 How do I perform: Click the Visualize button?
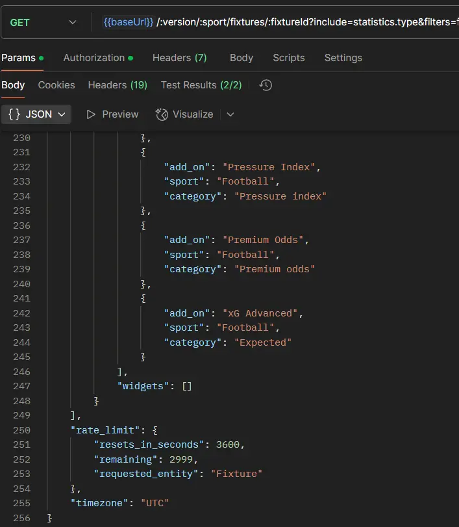184,114
